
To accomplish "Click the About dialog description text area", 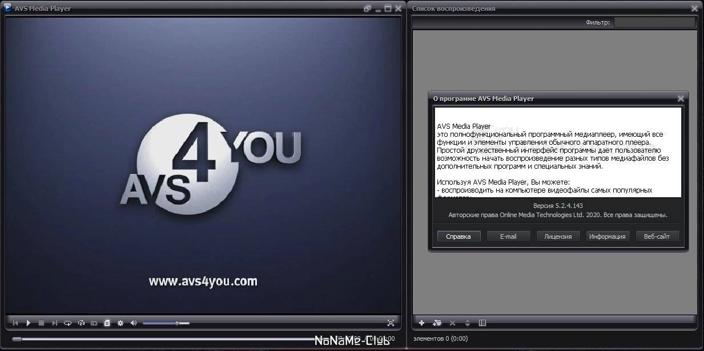I will point(558,152).
